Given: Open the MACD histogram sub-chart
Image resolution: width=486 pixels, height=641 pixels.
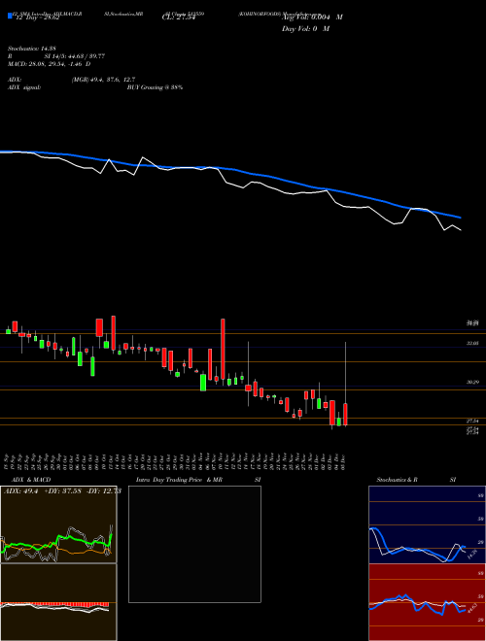Looking at the screenshot, I should click(58, 602).
